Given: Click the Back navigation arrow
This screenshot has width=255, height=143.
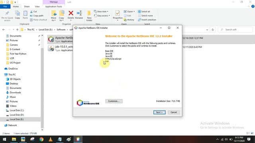Looking at the screenshot, I should [4, 30].
